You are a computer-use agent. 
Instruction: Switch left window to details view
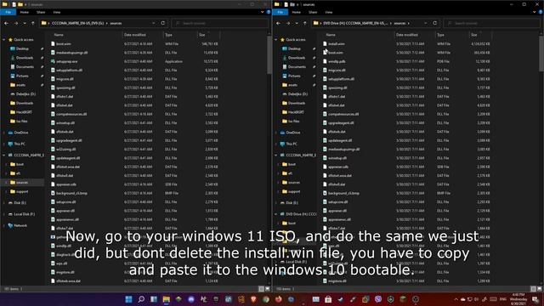coord(262,289)
